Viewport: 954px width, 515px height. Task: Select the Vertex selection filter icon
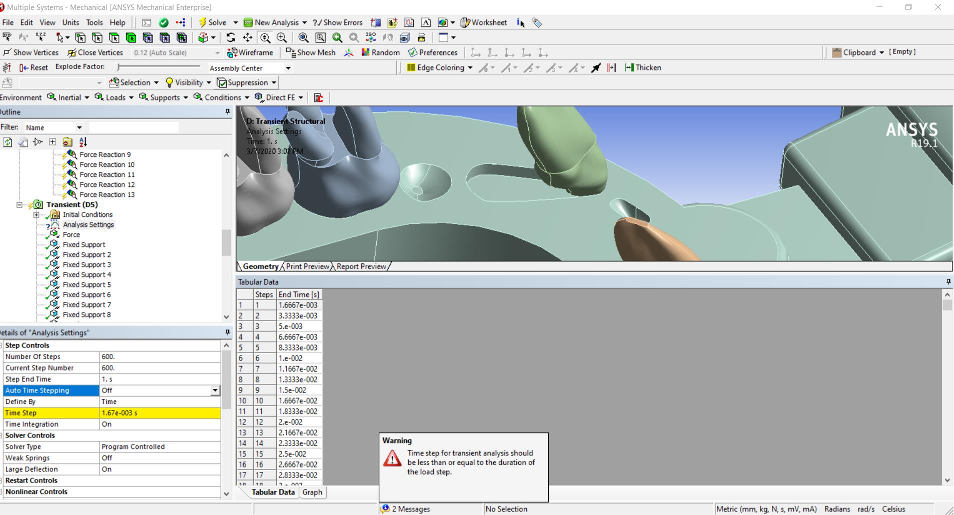coord(80,37)
